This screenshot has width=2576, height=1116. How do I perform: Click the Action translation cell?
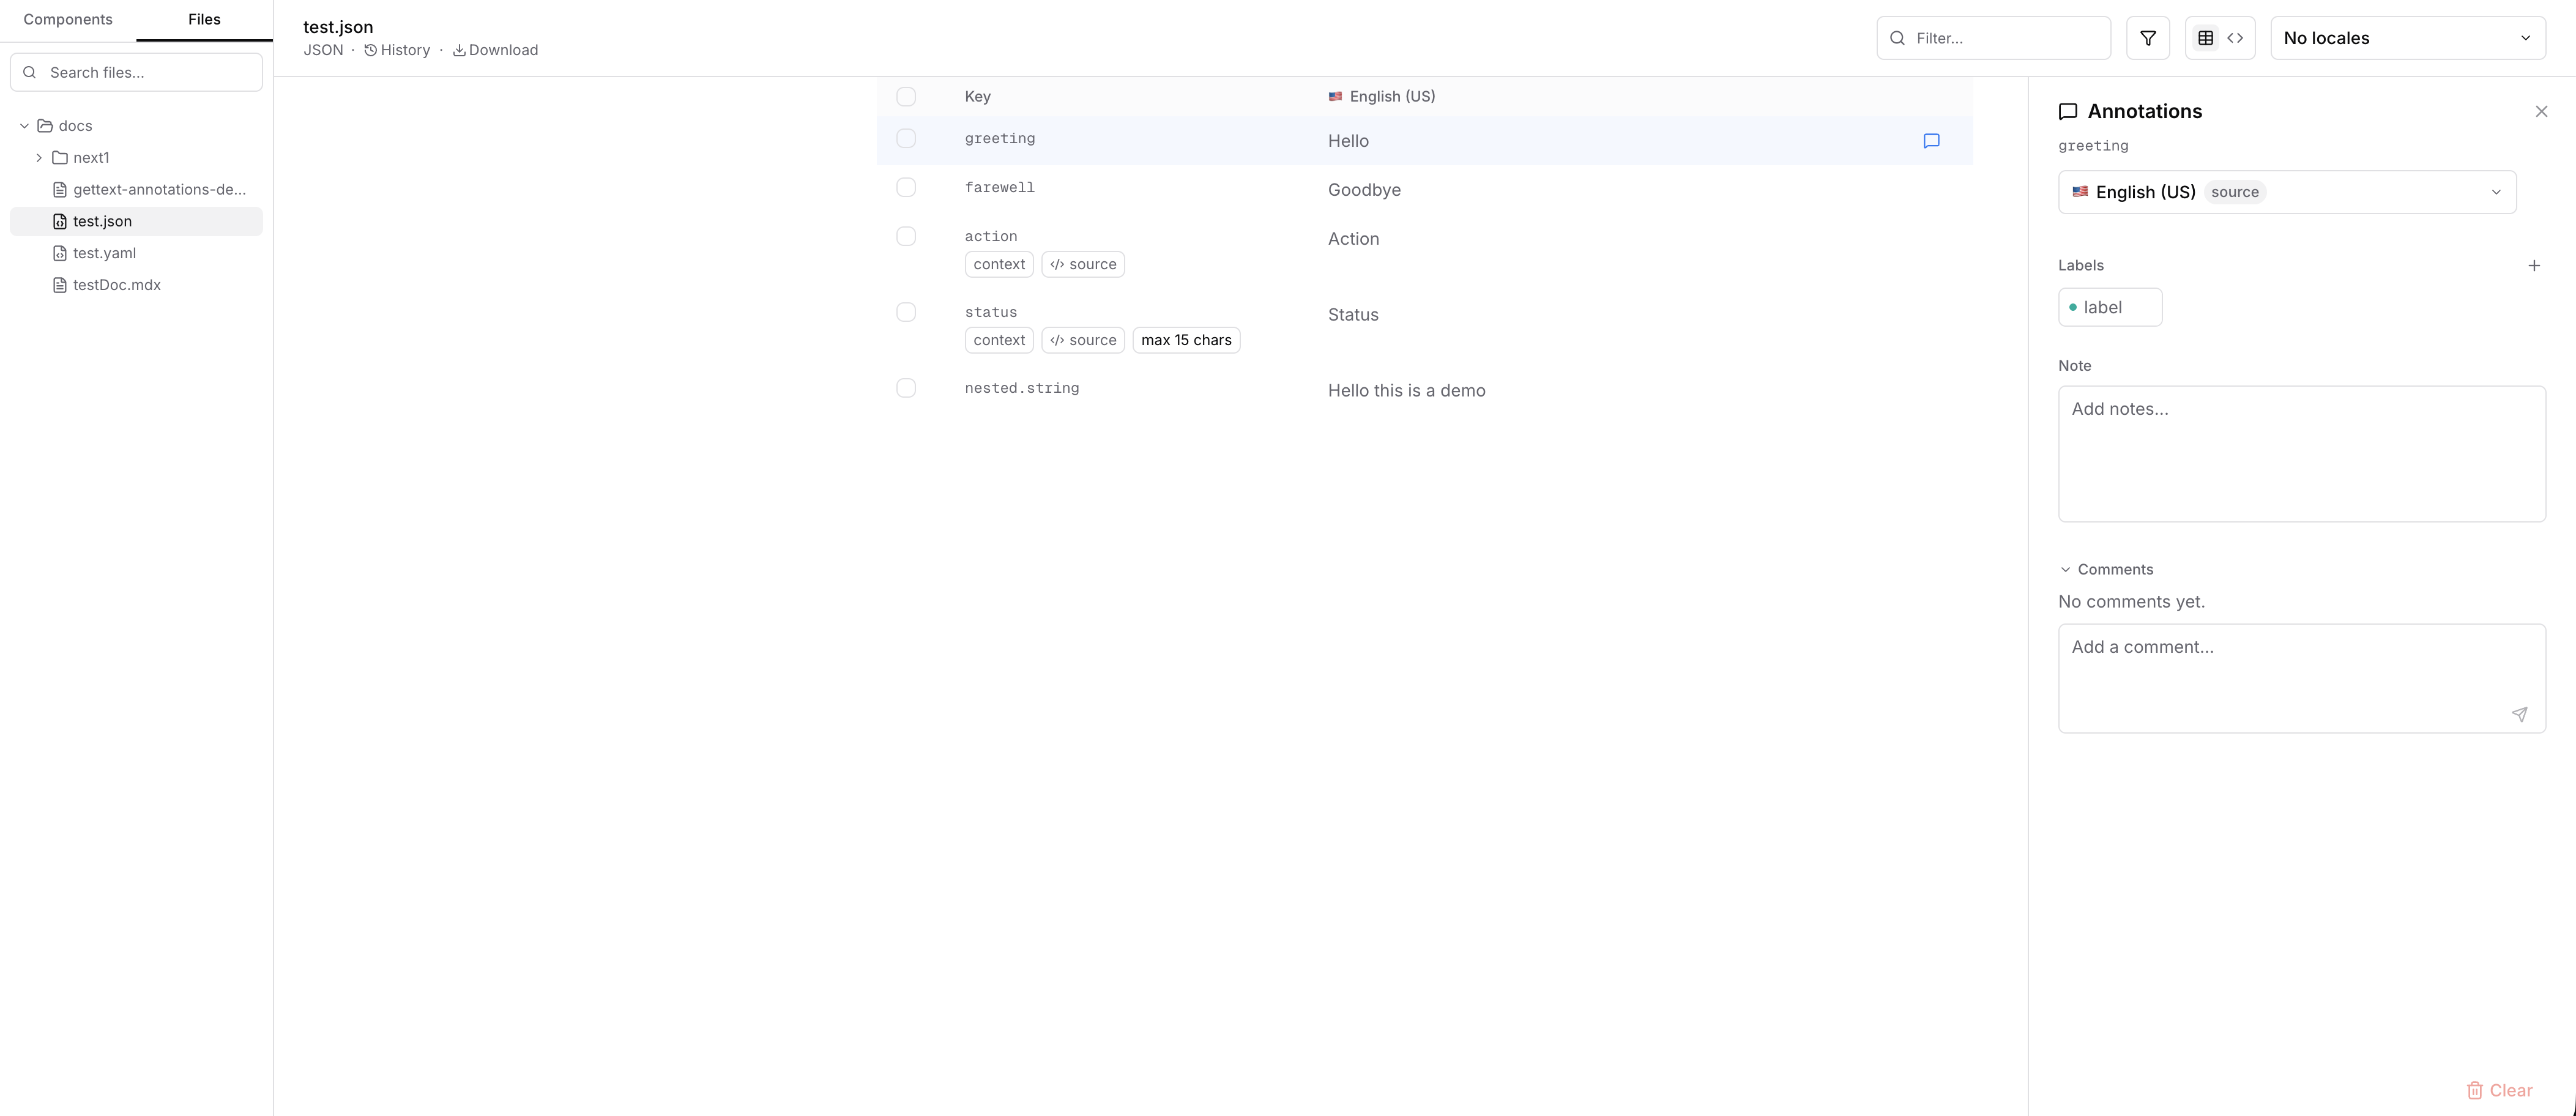coord(1353,239)
